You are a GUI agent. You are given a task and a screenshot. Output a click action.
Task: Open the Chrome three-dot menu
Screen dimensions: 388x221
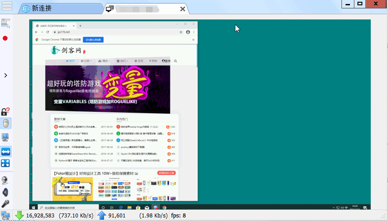click(x=194, y=32)
